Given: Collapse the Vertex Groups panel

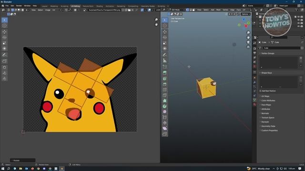Looking at the screenshot, I should [x=268, y=53].
